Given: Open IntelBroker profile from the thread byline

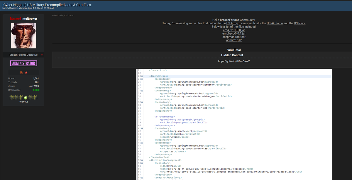Looking at the screenshot, I should pyautogui.click(x=11, y=8).
